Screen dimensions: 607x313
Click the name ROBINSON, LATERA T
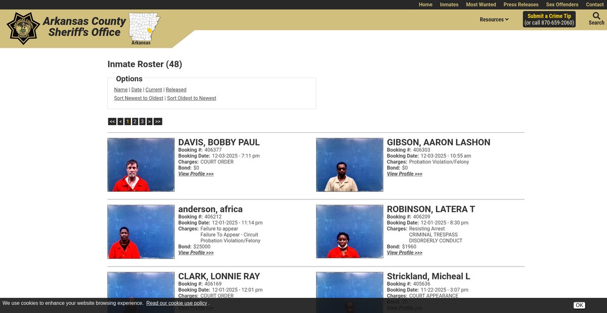pyautogui.click(x=431, y=209)
